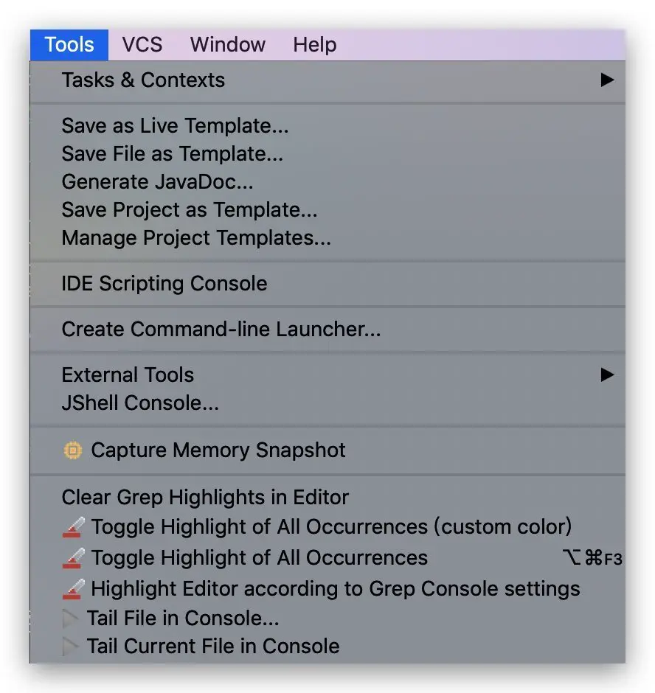Viewport: 655px width, 693px height.
Task: Open the Window menu
Action: pyautogui.click(x=227, y=44)
